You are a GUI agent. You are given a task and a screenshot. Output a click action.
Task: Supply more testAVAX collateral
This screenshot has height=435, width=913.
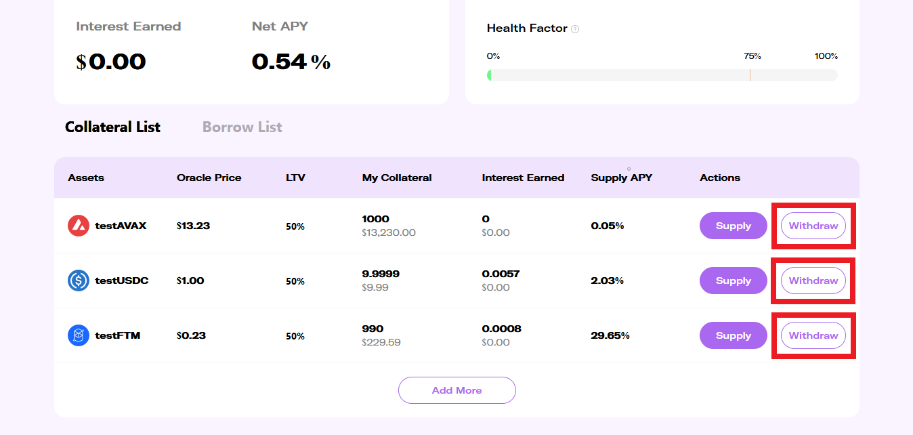pyautogui.click(x=733, y=226)
